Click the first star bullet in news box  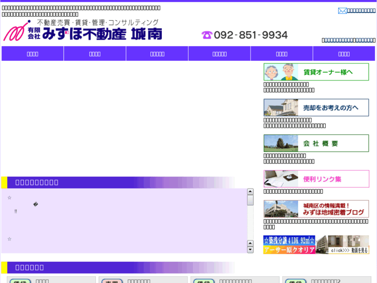tap(9, 198)
